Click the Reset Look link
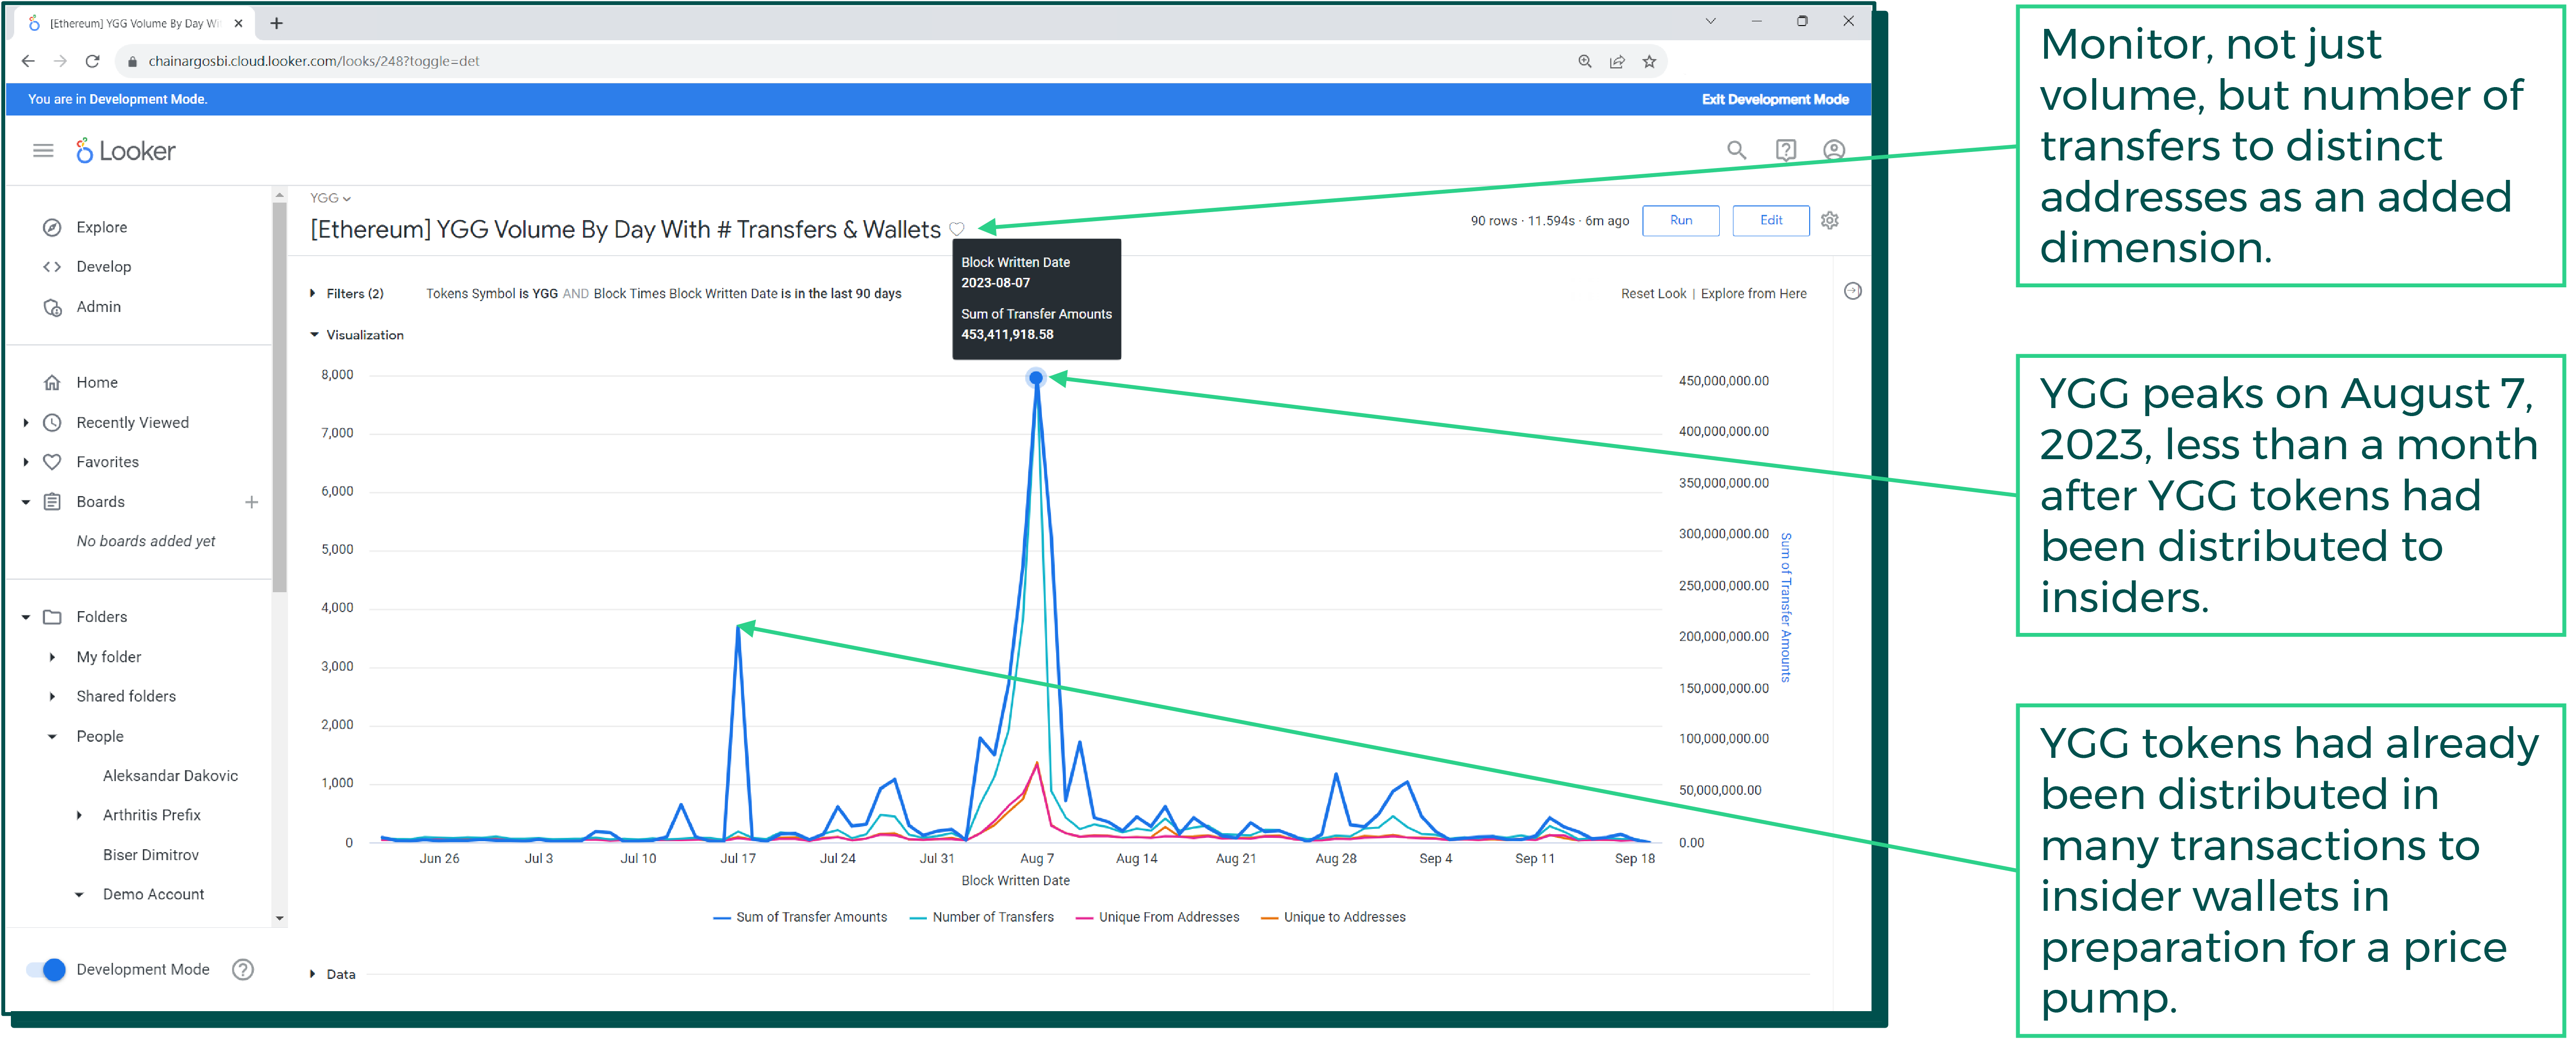The image size is (2576, 1049). click(1653, 293)
